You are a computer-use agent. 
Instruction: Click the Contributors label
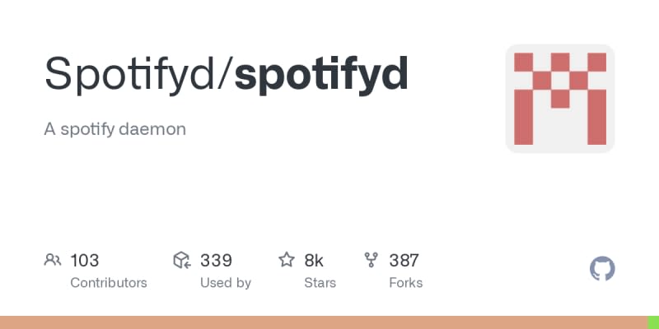[109, 282]
